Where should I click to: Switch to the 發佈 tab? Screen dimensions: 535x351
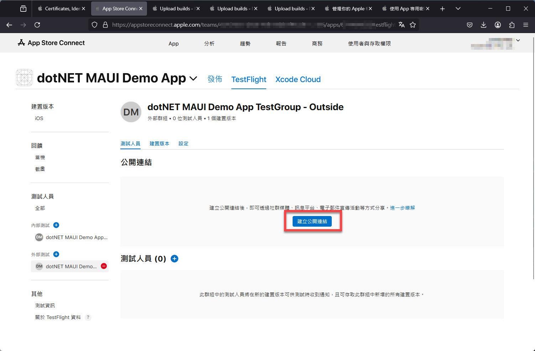click(215, 79)
